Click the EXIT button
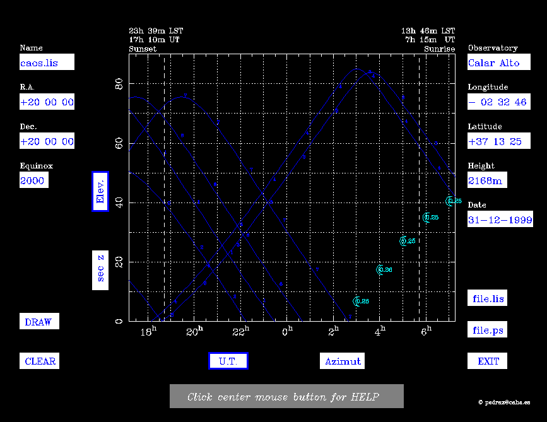547x422 pixels. click(x=488, y=361)
